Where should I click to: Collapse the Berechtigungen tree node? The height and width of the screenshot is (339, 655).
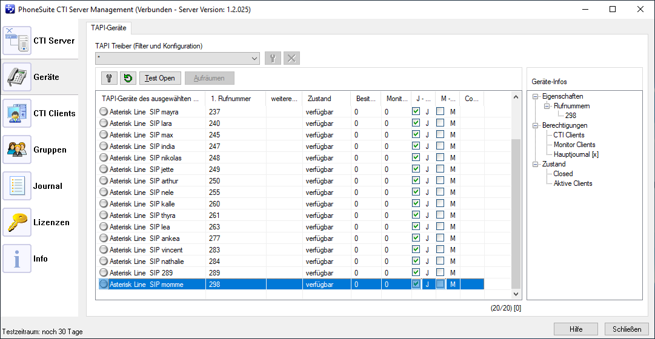tap(536, 125)
